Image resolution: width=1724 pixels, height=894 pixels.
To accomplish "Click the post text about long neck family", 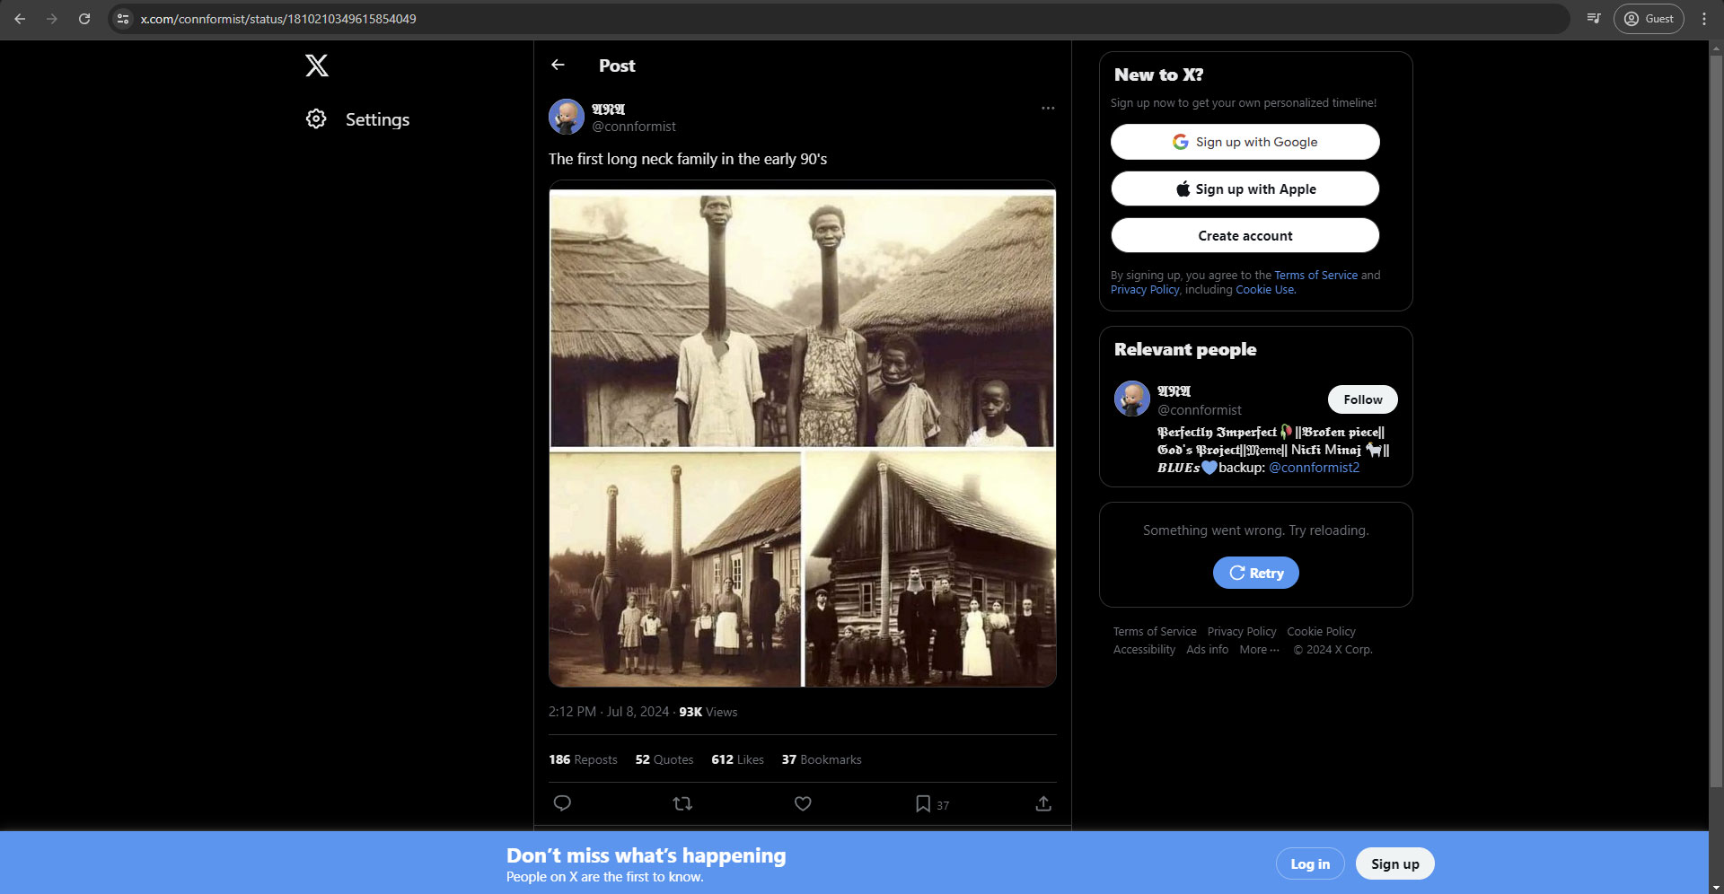I will (x=688, y=159).
